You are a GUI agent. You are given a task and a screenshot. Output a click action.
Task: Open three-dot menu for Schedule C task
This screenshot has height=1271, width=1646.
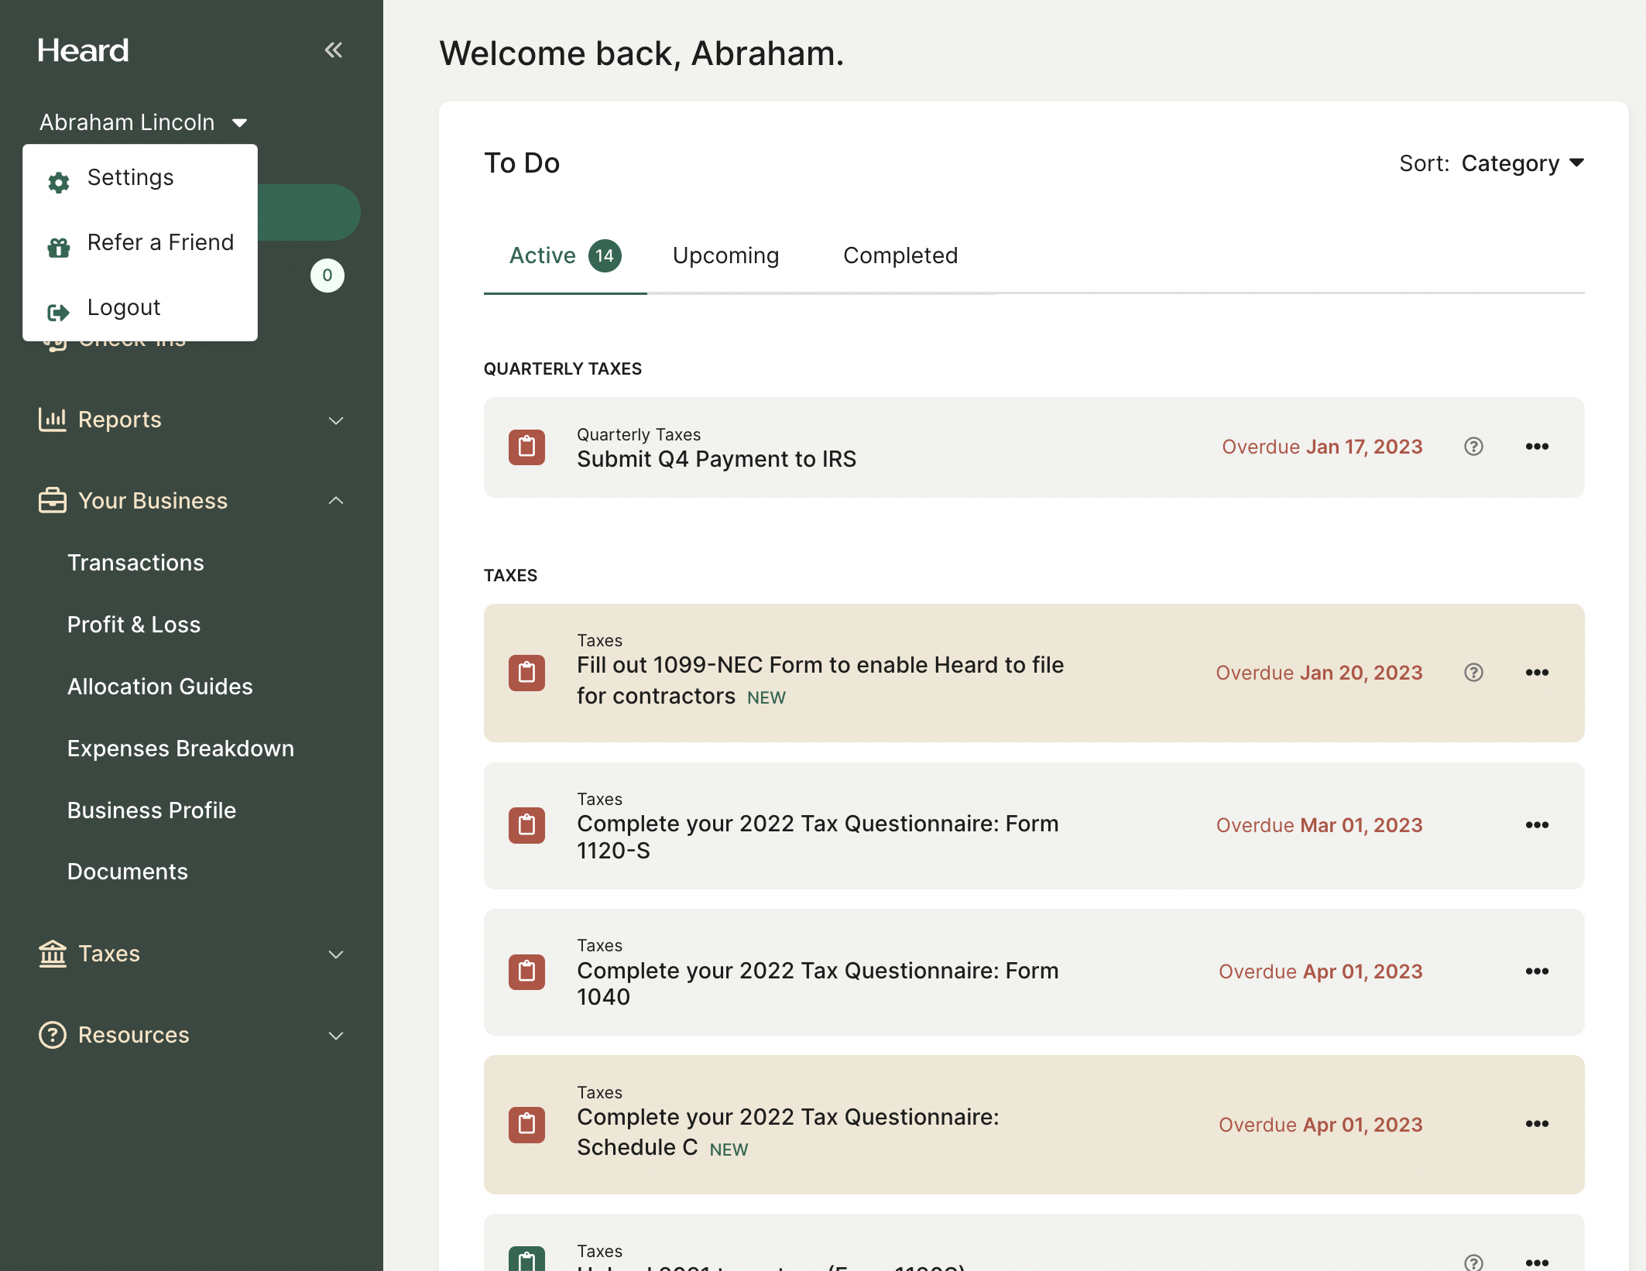(1536, 1124)
